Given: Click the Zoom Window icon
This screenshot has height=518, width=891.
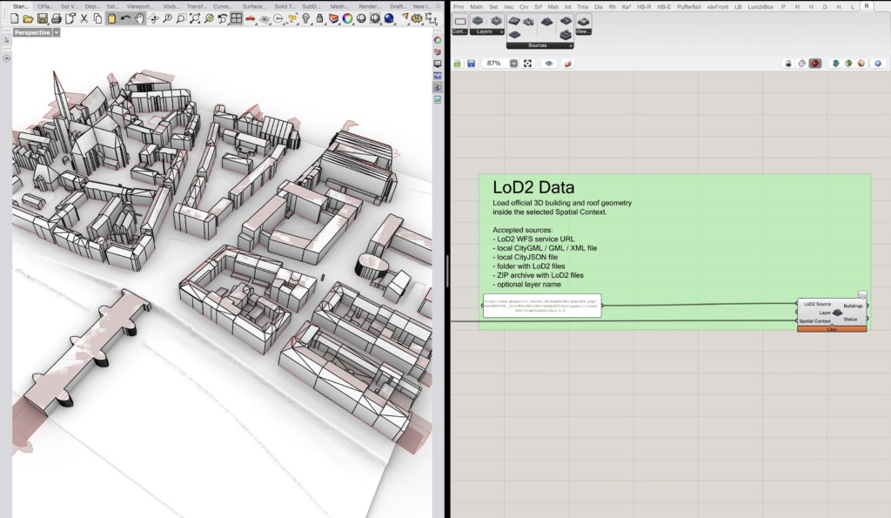Looking at the screenshot, I should click(x=181, y=19).
